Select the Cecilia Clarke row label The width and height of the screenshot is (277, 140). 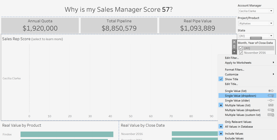click(x=12, y=78)
